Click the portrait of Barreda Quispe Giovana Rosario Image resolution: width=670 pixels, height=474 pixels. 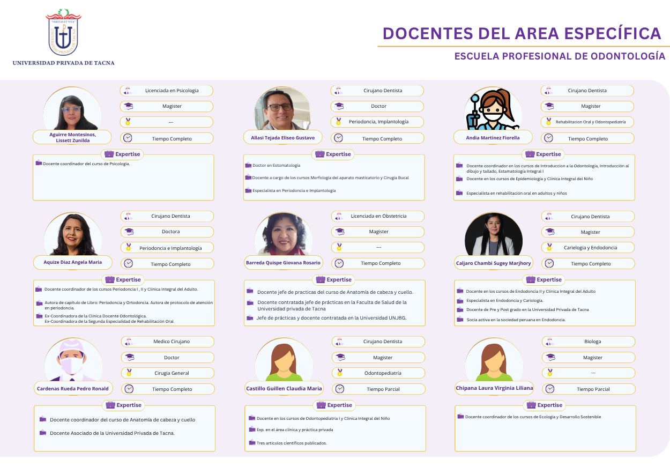283,235
